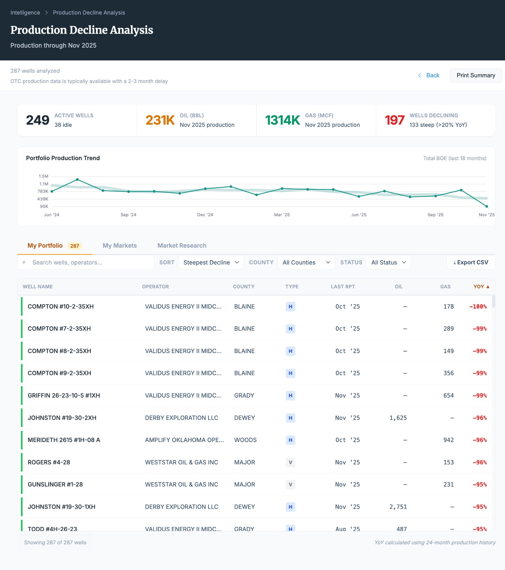Switch to the My Markets tab

coord(120,246)
